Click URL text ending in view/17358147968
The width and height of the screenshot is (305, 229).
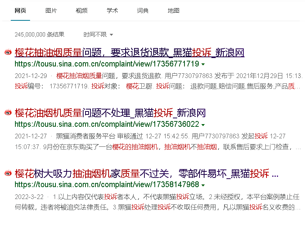click(107, 184)
